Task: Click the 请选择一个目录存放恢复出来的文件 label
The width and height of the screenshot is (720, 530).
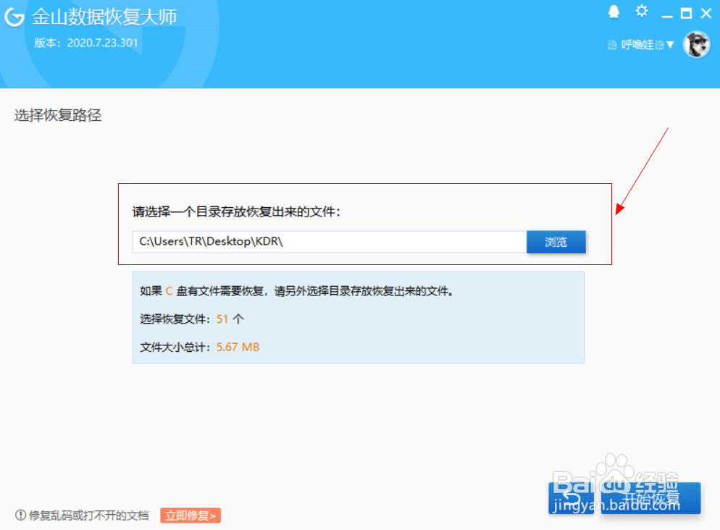Action: pyautogui.click(x=236, y=211)
